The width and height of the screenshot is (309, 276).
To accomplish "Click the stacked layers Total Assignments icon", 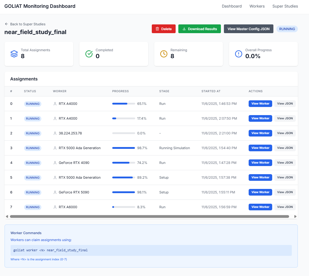I will 14,54.
